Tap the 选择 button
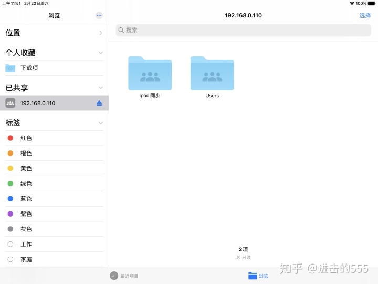 point(365,15)
